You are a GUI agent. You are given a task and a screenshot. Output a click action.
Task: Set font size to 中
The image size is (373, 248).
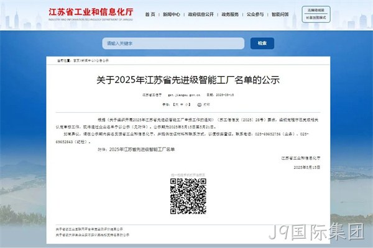(182, 105)
